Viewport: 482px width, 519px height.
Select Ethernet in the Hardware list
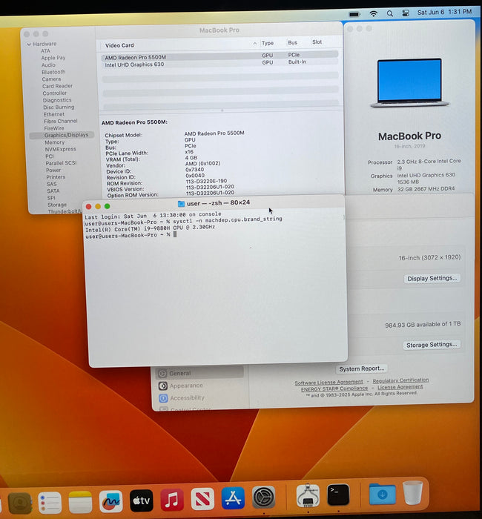[x=54, y=114]
